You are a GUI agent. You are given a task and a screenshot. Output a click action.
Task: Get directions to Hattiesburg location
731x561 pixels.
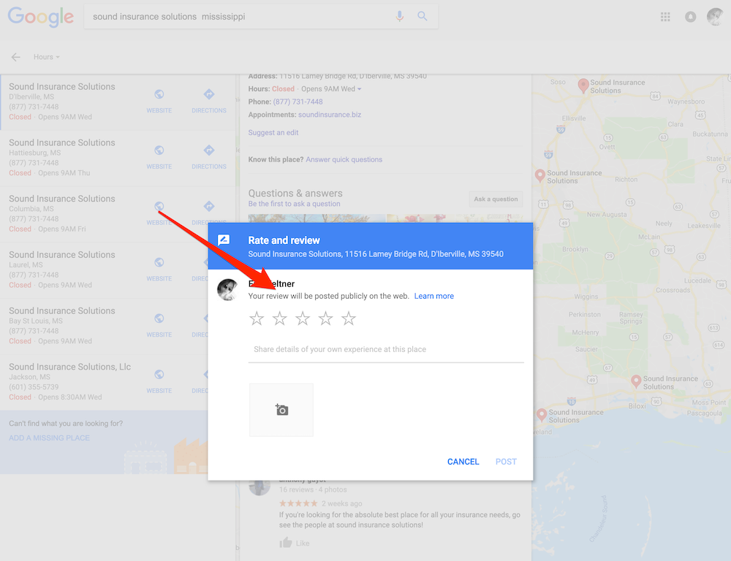click(x=209, y=157)
